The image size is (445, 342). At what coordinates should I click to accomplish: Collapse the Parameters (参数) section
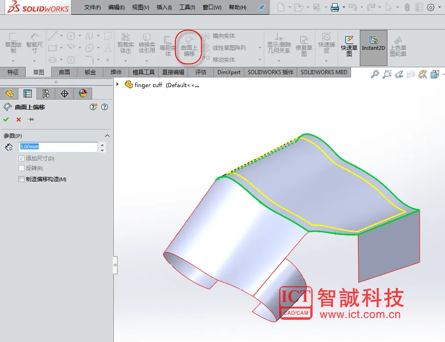pyautogui.click(x=107, y=136)
